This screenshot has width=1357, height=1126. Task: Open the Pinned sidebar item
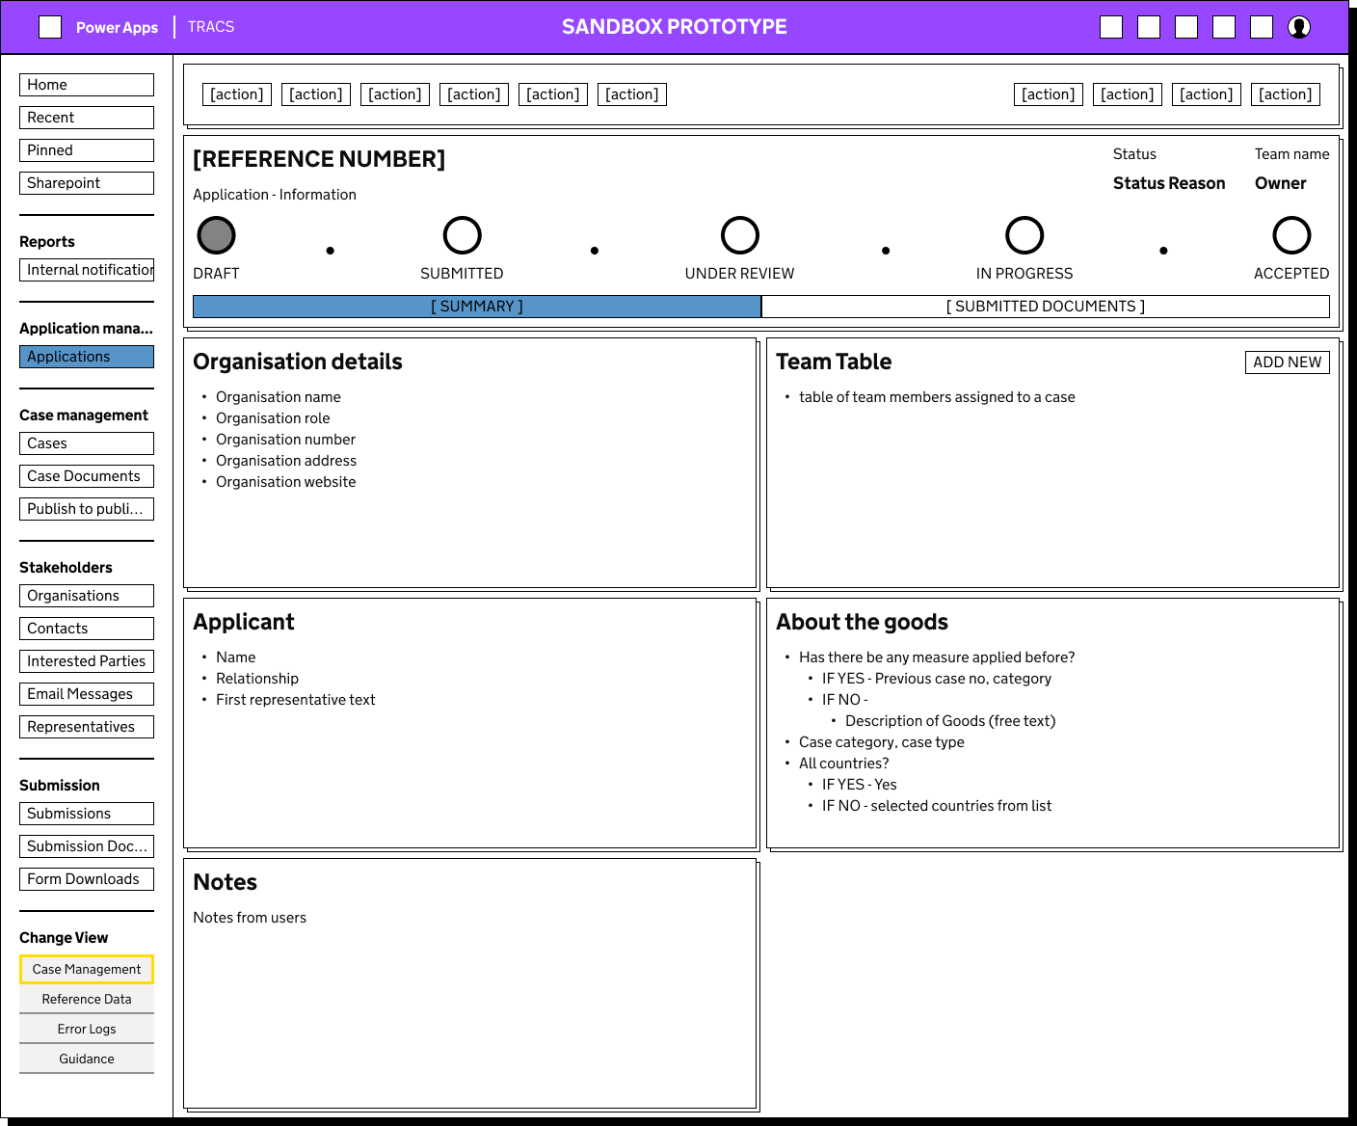click(87, 150)
